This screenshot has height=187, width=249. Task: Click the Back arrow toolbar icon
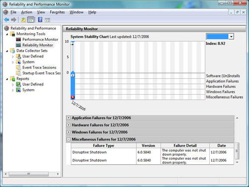click(x=6, y=20)
